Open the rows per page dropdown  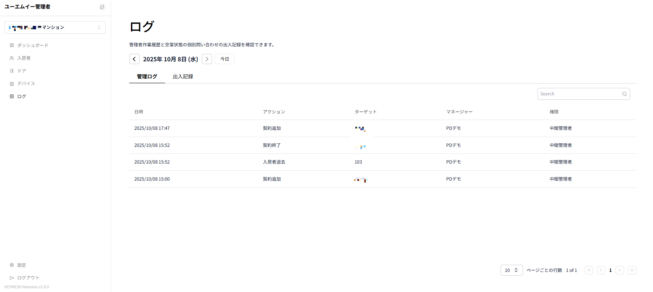(511, 270)
